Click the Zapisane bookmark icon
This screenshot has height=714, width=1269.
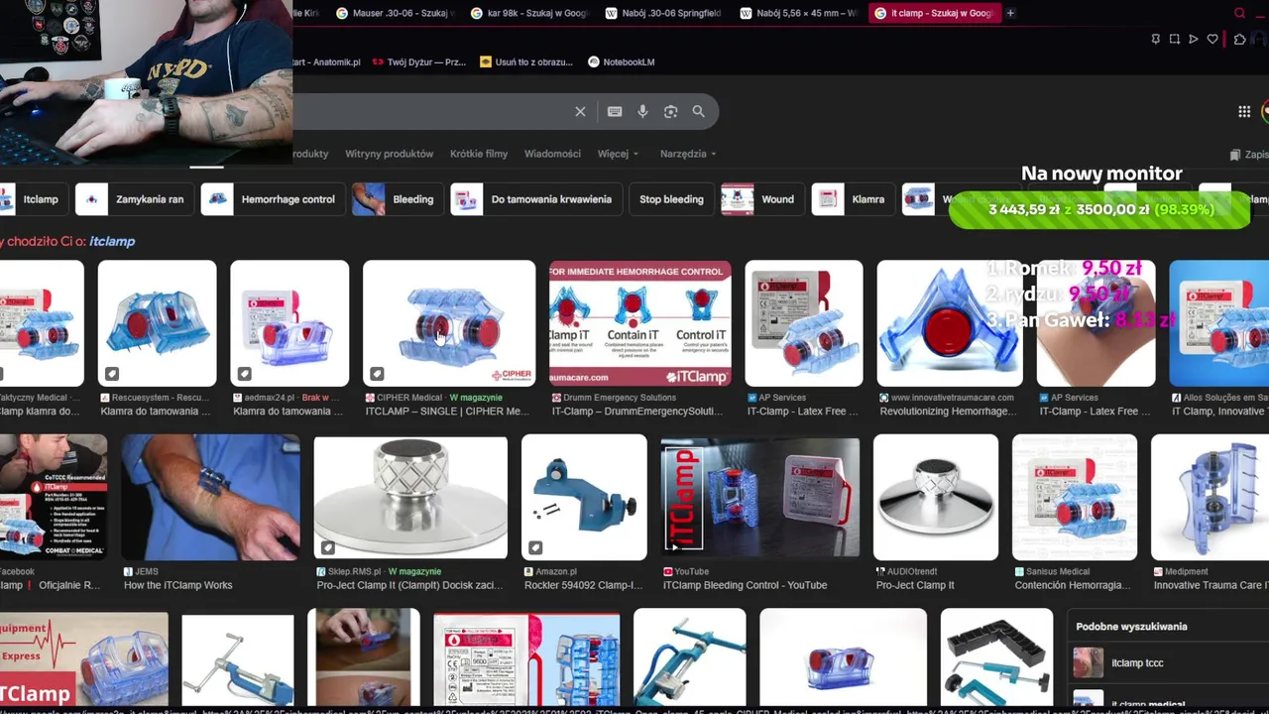click(x=1234, y=155)
